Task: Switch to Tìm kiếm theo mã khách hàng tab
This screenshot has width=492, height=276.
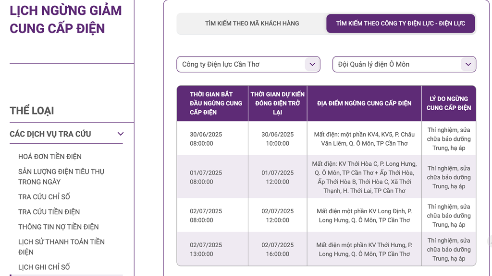Action: coord(252,23)
